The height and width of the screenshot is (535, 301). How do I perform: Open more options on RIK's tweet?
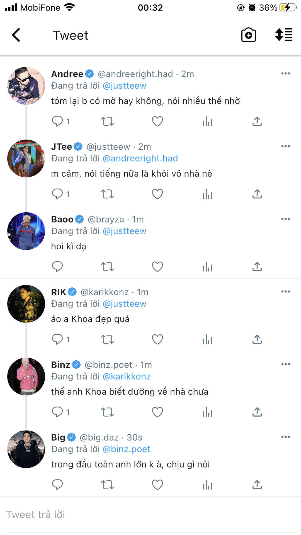point(285,292)
